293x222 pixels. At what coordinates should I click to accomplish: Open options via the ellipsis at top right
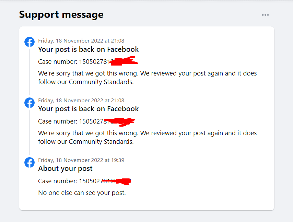(x=265, y=15)
